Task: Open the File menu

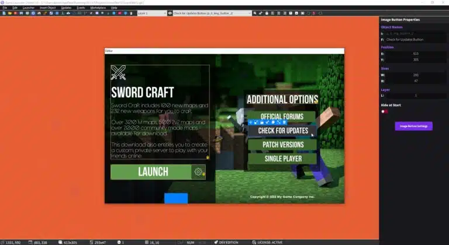Action: (x=5, y=8)
